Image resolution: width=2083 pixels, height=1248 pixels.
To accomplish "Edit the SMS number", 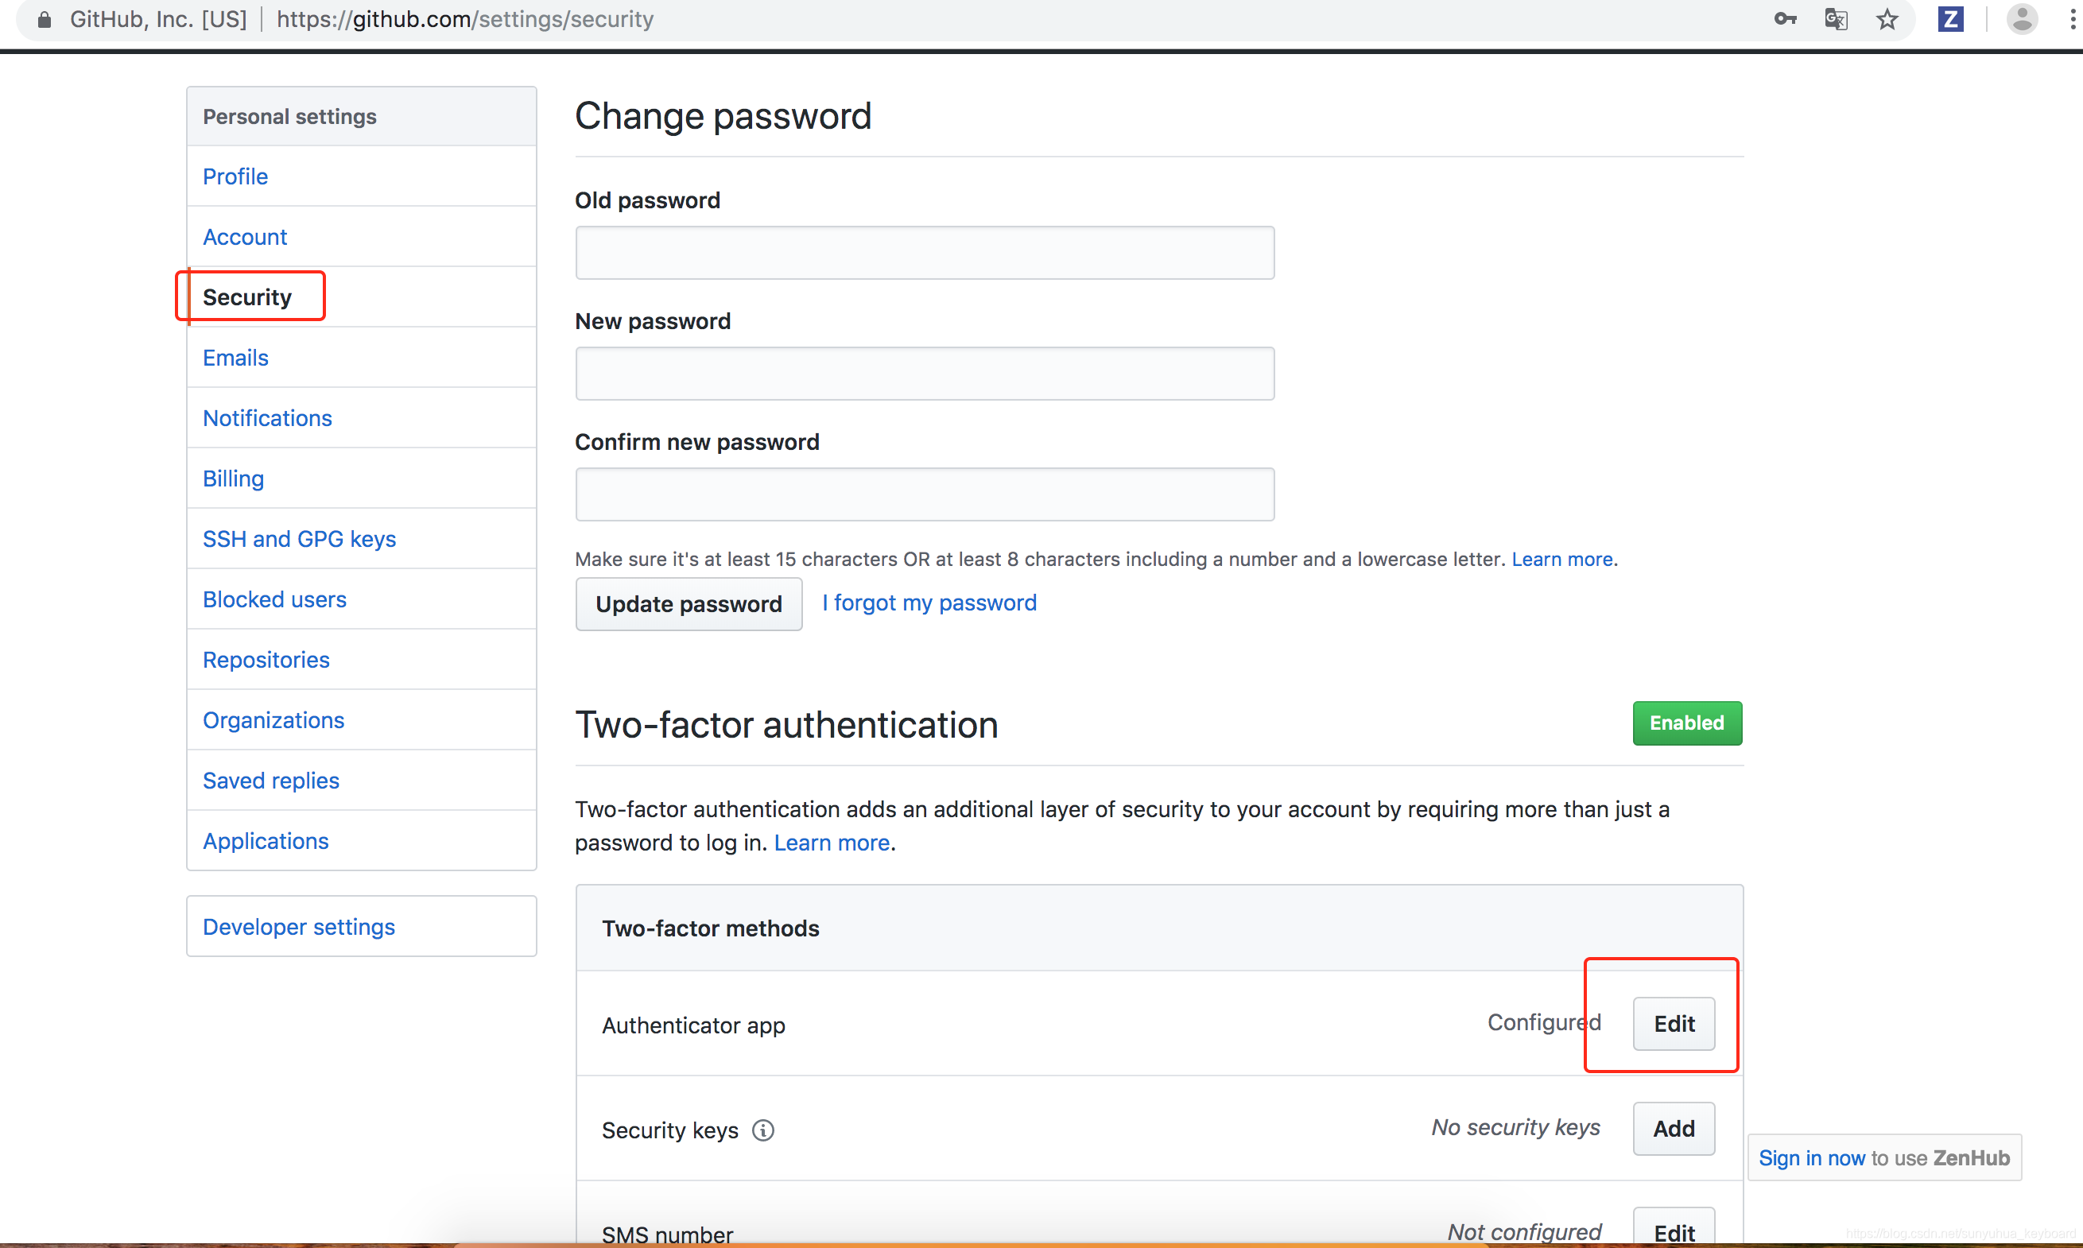I will pos(1673,1232).
